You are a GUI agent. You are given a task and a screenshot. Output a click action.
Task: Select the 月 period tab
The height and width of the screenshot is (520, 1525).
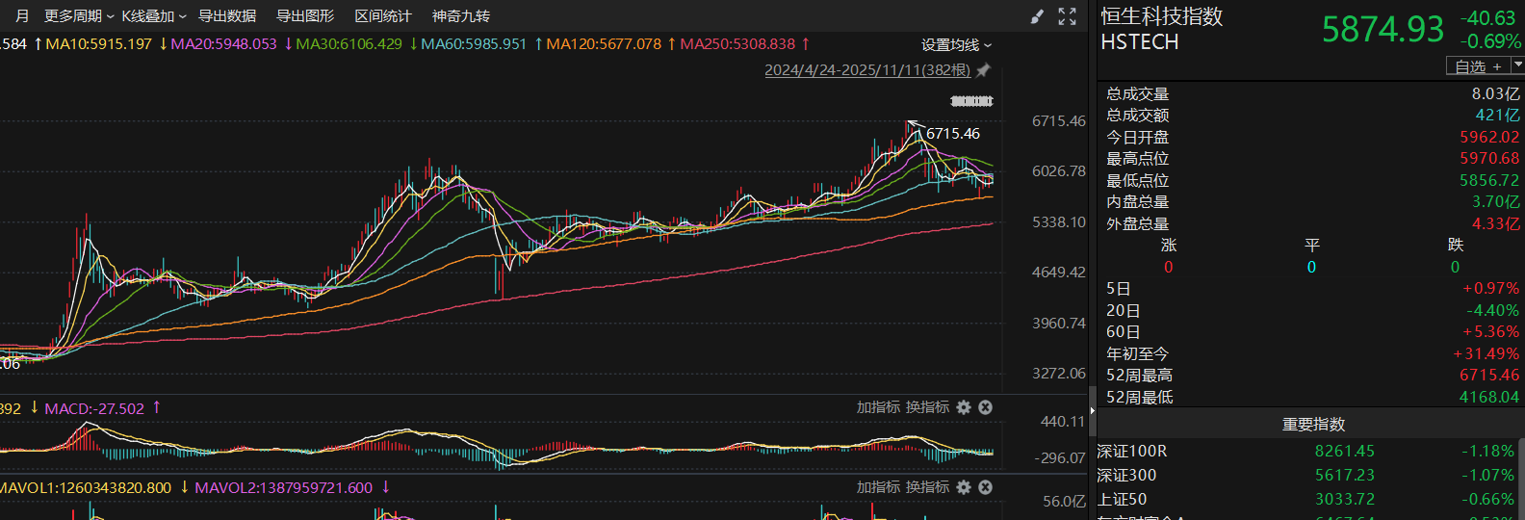[22, 16]
